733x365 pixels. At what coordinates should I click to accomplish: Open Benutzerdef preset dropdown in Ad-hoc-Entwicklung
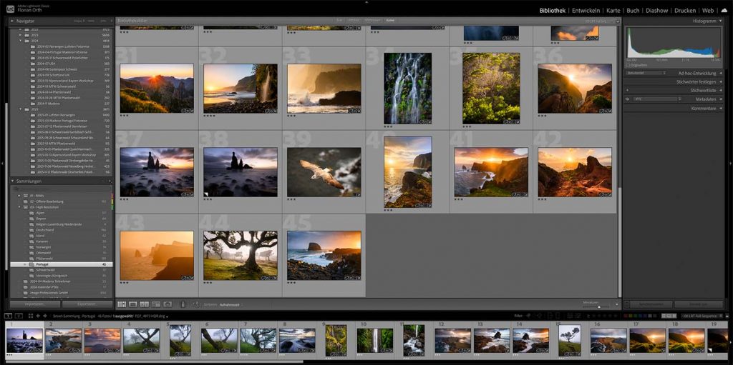point(646,73)
